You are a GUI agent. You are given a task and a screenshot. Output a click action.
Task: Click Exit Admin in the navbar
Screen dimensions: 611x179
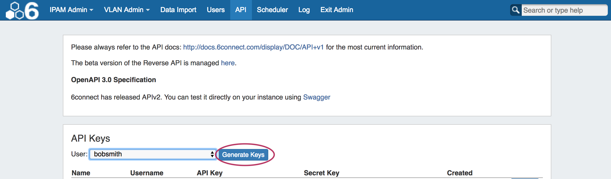click(x=337, y=10)
